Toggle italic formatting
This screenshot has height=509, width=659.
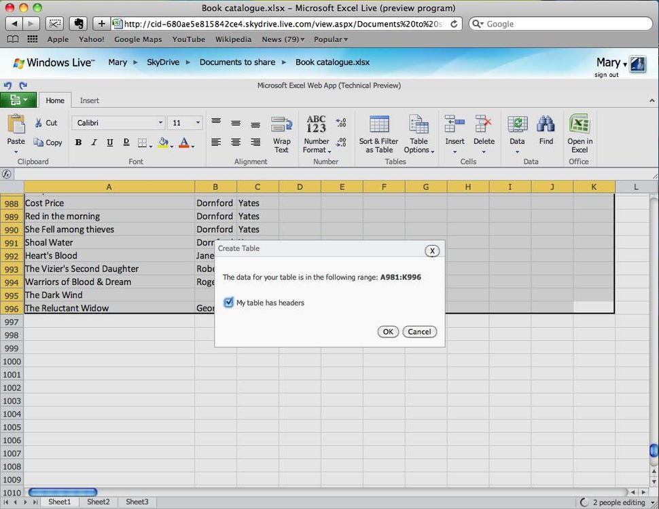(93, 143)
